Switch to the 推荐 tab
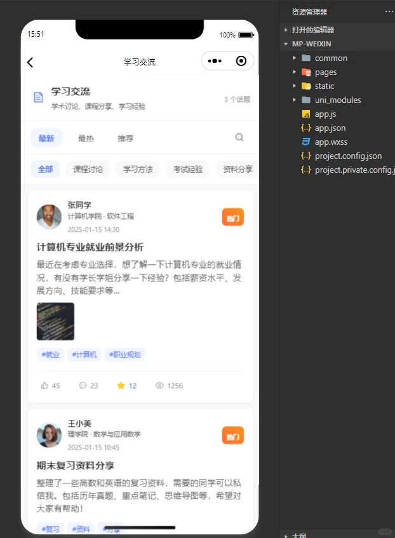Image resolution: width=395 pixels, height=538 pixels. [x=125, y=138]
